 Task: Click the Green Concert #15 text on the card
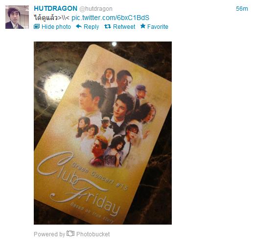coord(99,176)
